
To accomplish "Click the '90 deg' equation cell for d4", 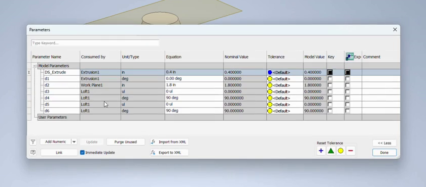I will click(x=194, y=98).
